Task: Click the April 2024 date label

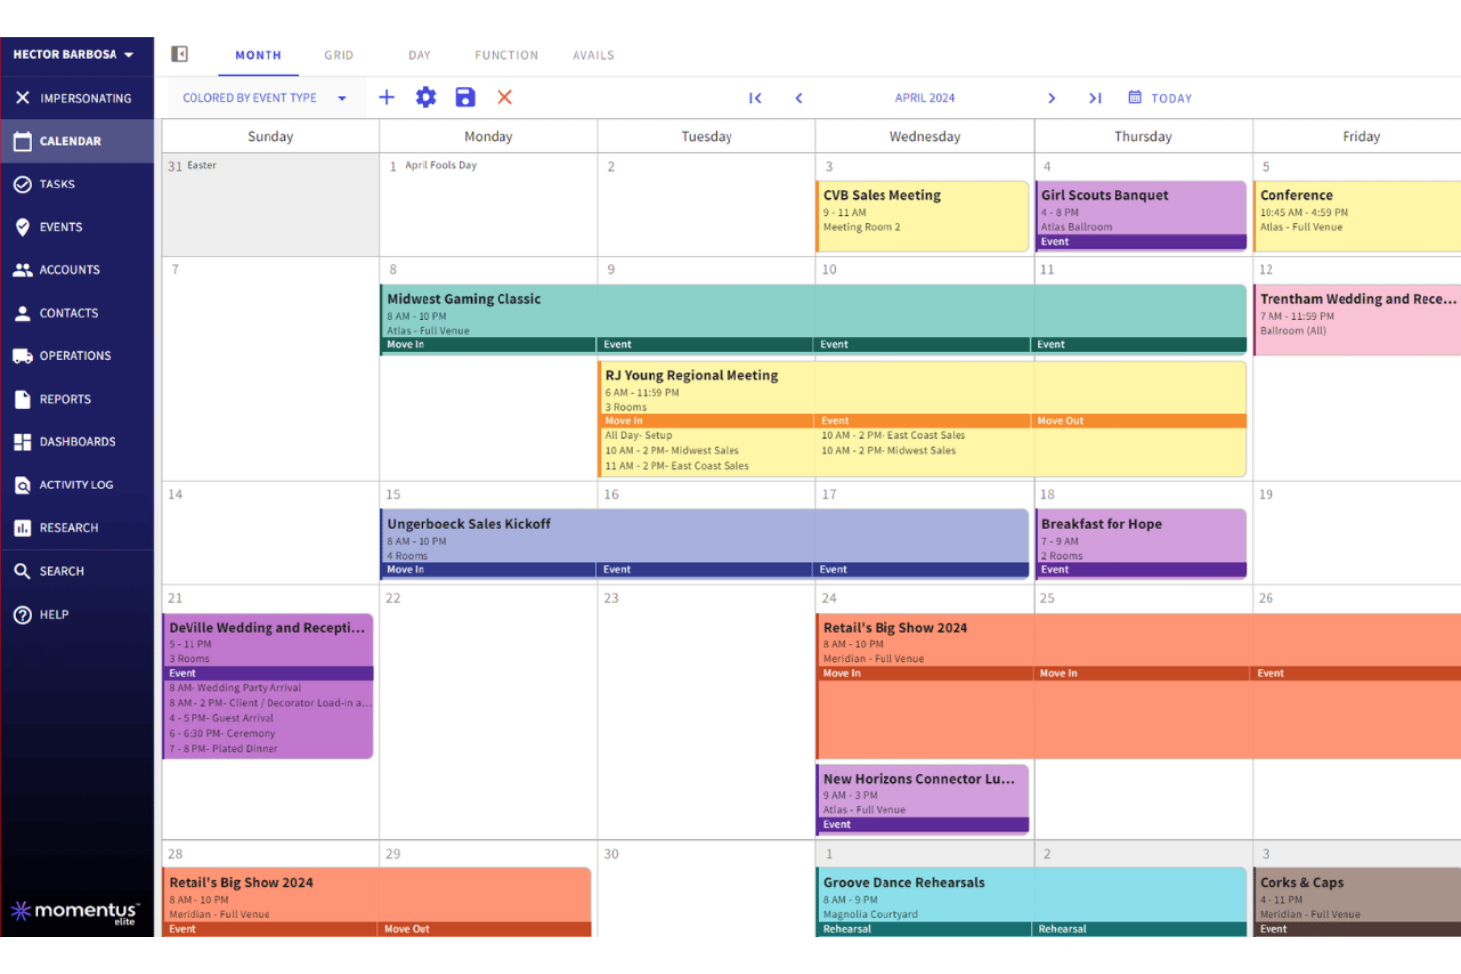Action: tap(925, 98)
